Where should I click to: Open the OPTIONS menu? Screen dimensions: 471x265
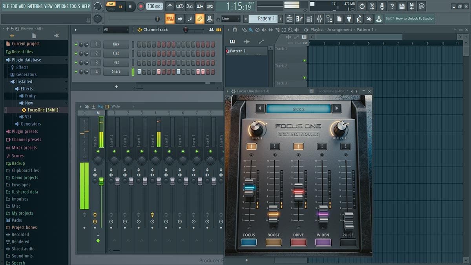61,6
